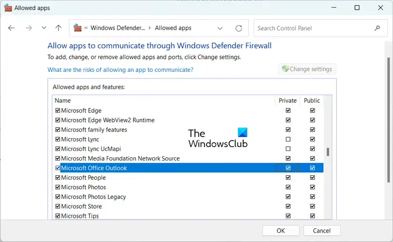
Task: Click the Name column header
Action: point(164,101)
